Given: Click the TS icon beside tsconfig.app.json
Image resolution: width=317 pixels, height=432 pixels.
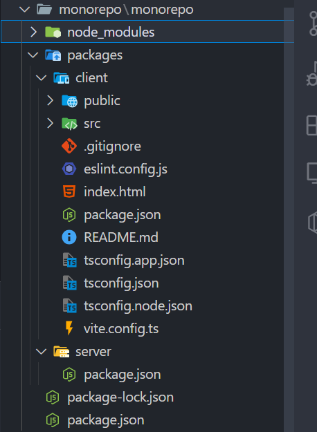Looking at the screenshot, I should point(69,261).
